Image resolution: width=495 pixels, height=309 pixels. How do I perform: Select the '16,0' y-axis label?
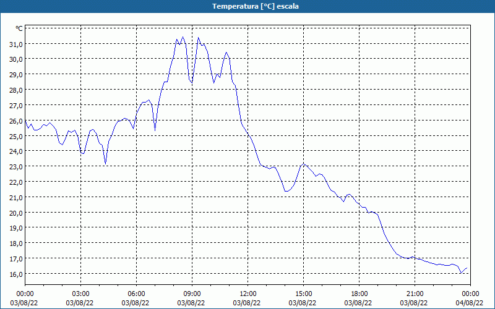pyautogui.click(x=16, y=274)
